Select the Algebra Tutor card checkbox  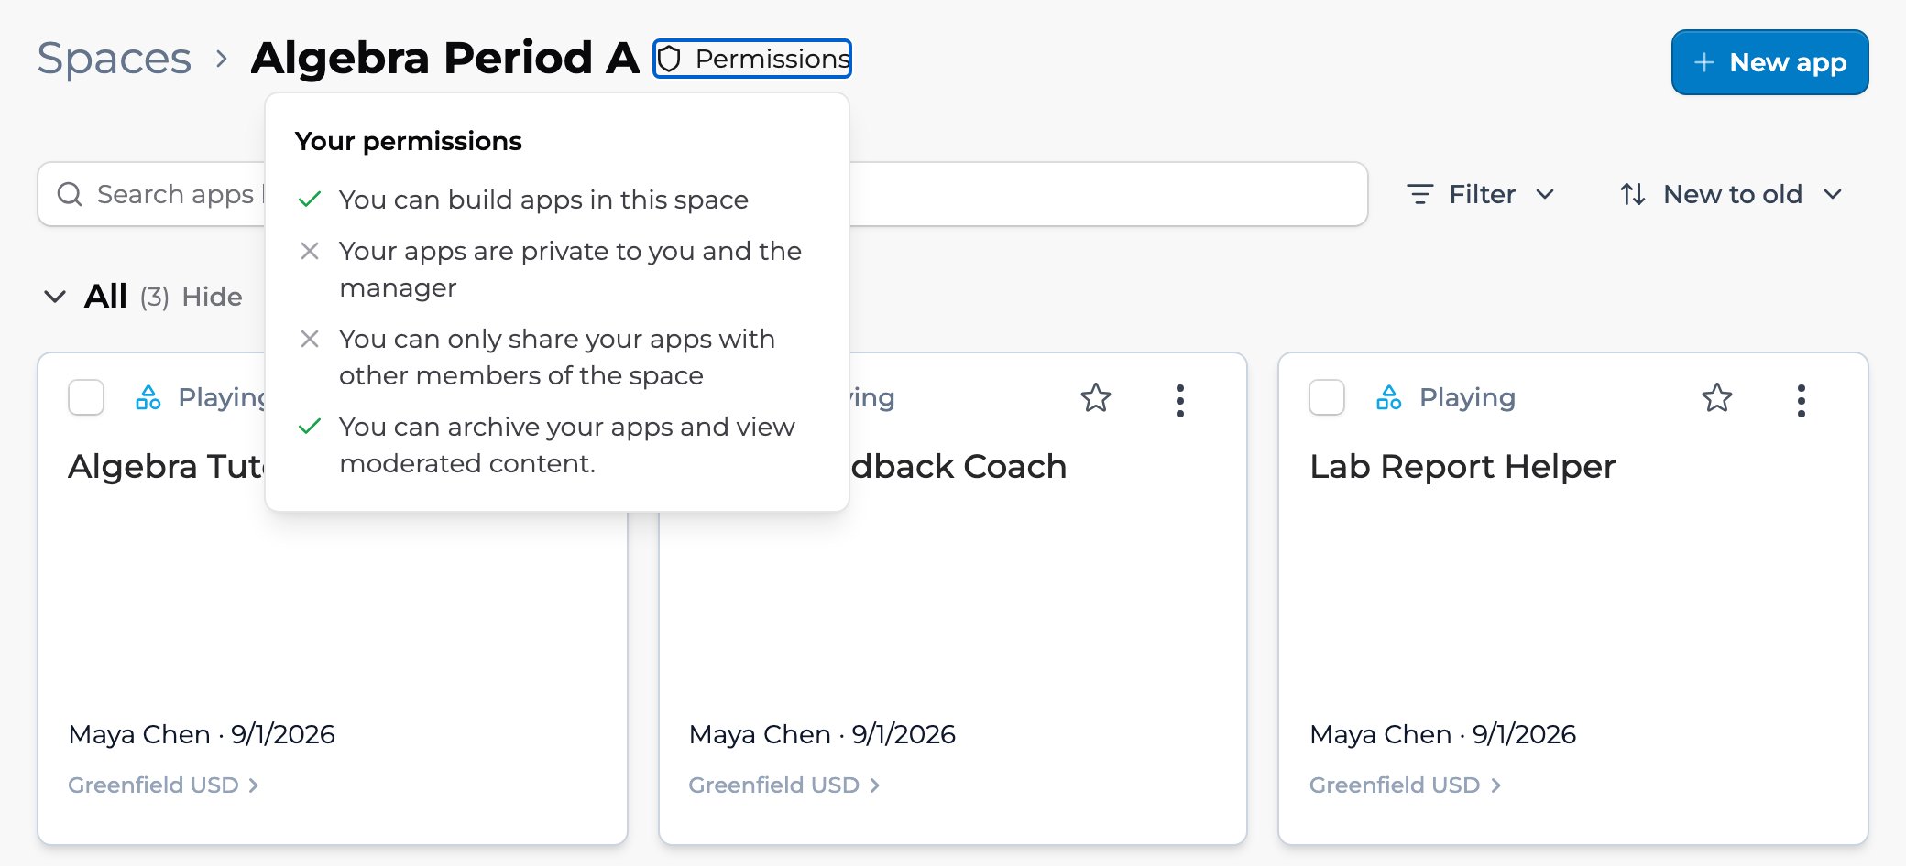[86, 397]
